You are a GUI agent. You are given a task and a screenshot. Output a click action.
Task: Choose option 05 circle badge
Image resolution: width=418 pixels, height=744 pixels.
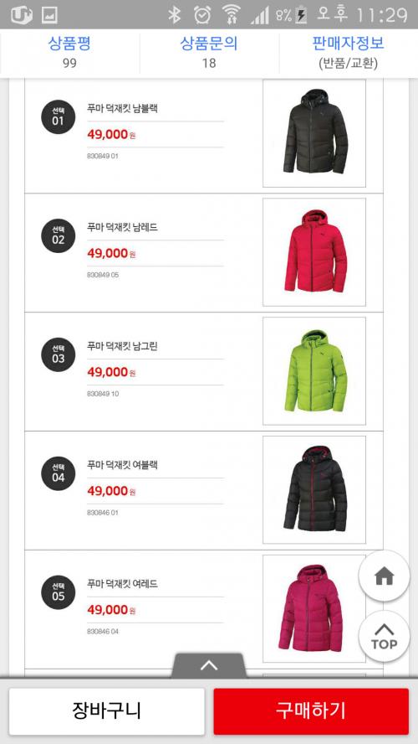click(59, 592)
